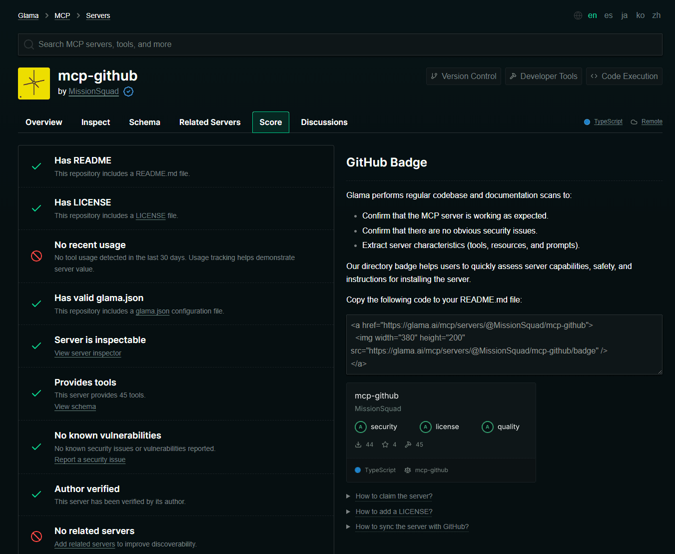Image resolution: width=675 pixels, height=554 pixels.
Task: Click the Version Control branch icon
Action: pos(434,76)
